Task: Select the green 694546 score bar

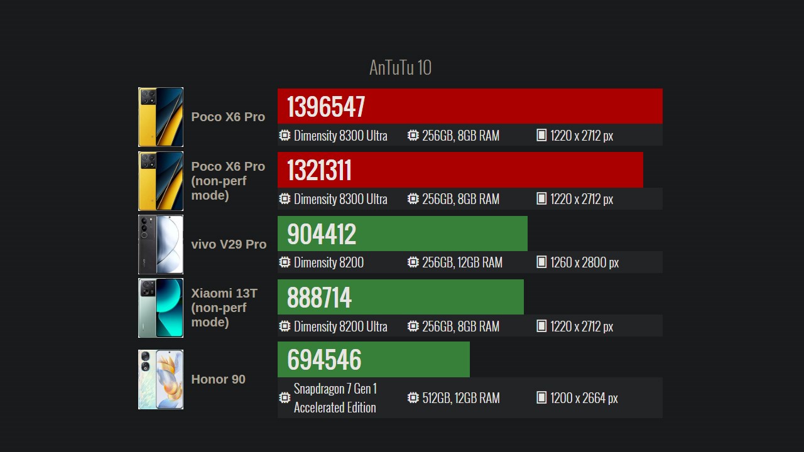Action: [x=374, y=359]
